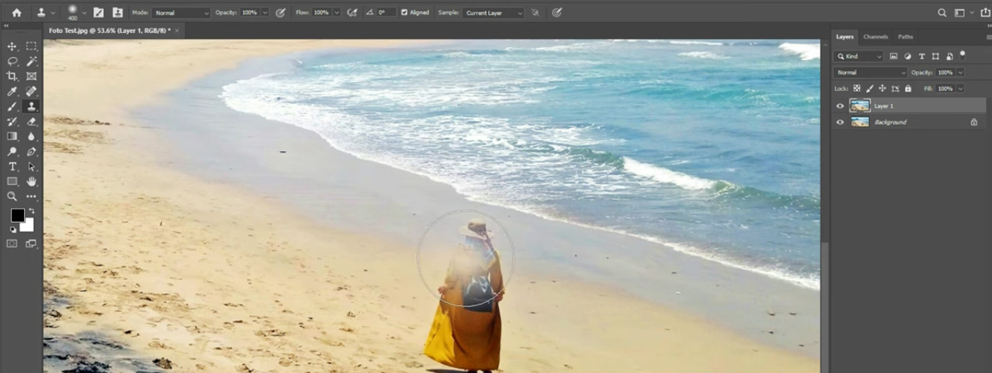Activate the Eyedropper tool
992x373 pixels.
12,92
